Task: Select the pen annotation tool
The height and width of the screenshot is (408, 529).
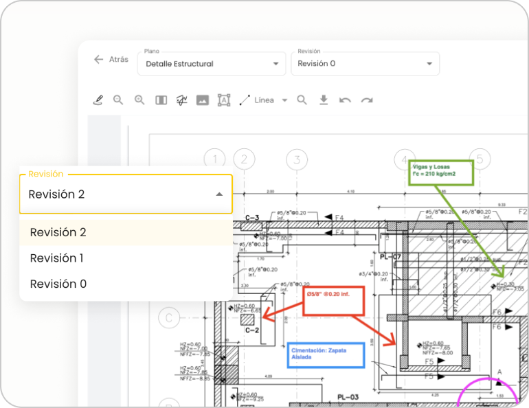Action: click(98, 100)
